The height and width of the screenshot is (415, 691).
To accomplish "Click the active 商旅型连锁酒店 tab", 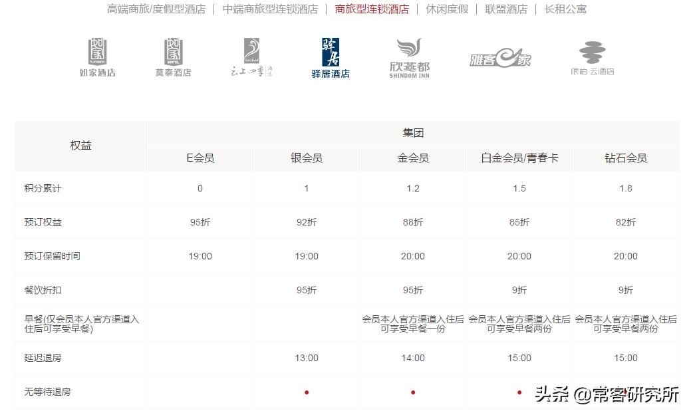I will (x=372, y=10).
